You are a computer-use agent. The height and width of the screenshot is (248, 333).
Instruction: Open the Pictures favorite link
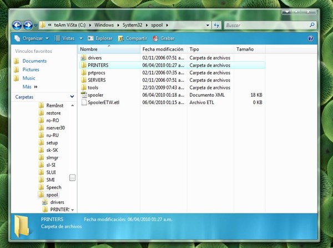31,70
